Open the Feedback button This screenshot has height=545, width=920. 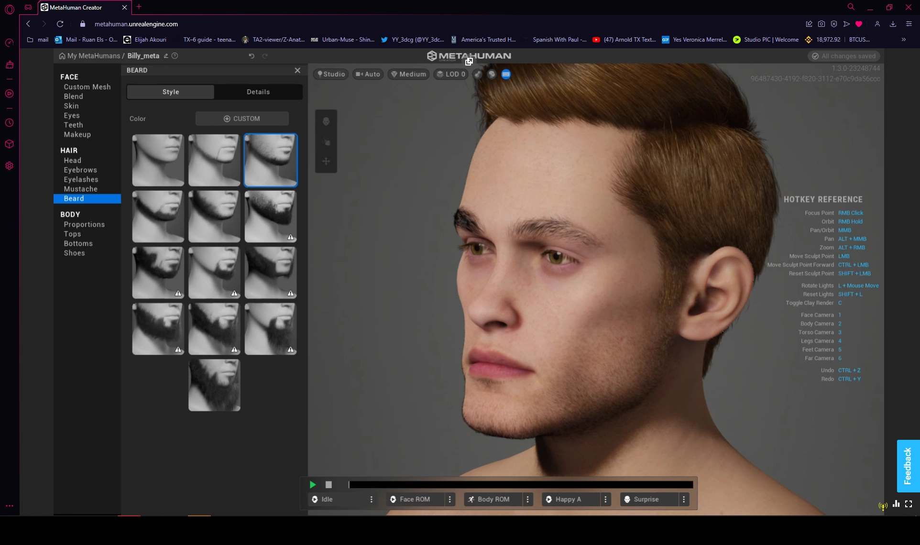[908, 466]
